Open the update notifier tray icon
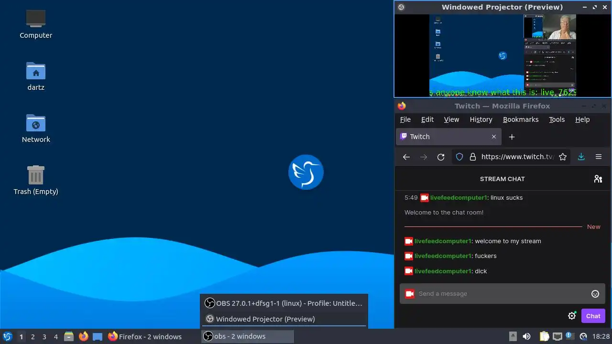Image resolution: width=612 pixels, height=344 pixels. point(569,336)
